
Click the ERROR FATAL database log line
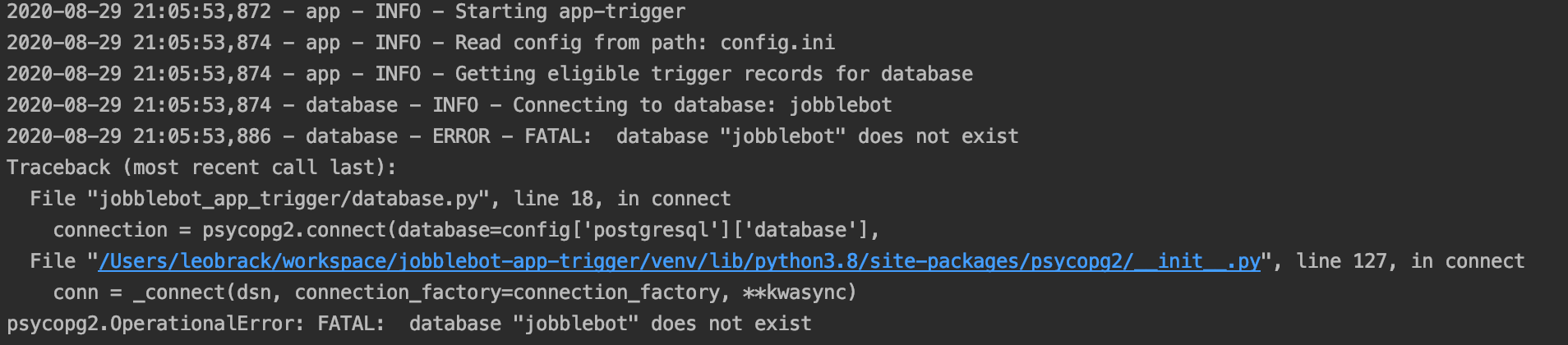tap(513, 136)
